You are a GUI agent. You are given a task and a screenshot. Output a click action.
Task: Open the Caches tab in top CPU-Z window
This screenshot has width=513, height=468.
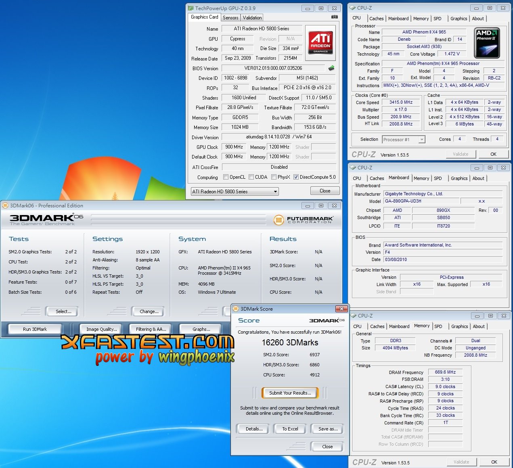coord(376,19)
